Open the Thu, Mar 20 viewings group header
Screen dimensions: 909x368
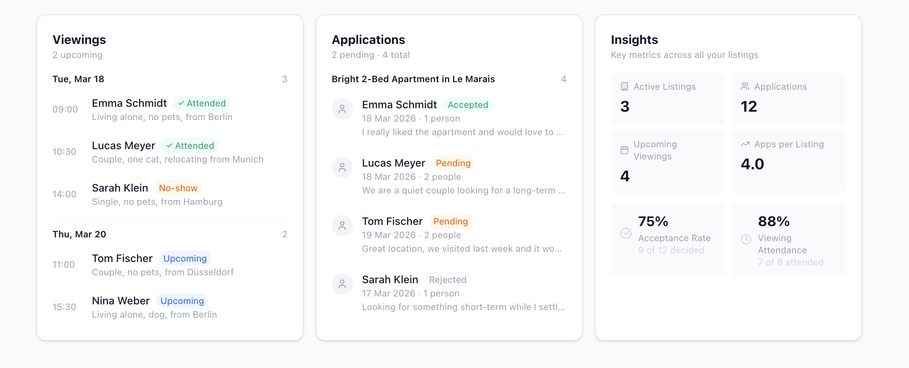click(170, 234)
